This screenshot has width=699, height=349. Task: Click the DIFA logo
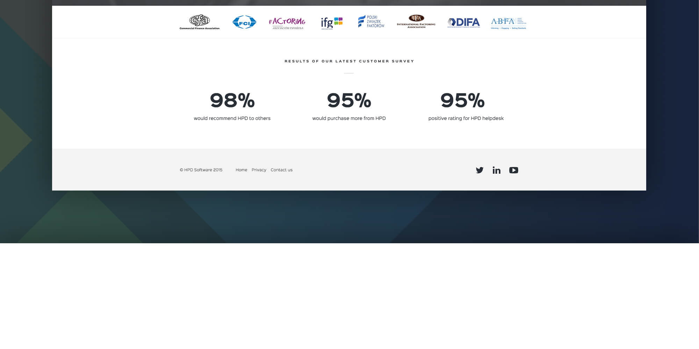[x=463, y=23]
